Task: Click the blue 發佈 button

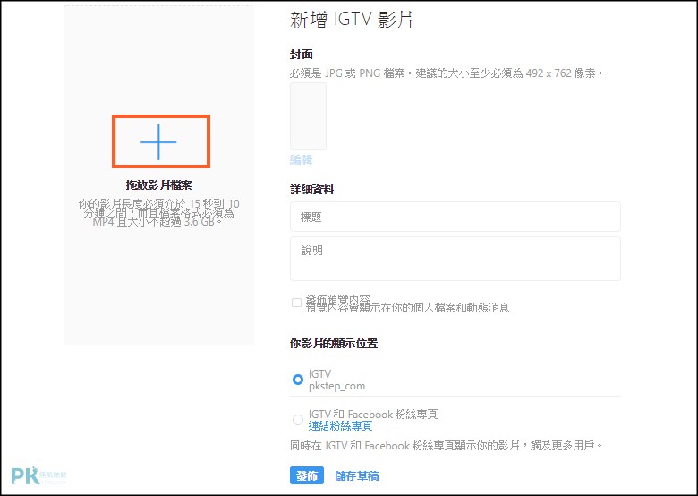Action: (x=307, y=475)
